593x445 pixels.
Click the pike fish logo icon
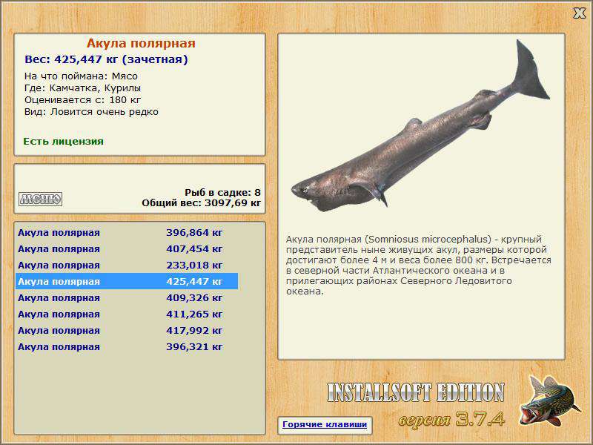tap(549, 401)
